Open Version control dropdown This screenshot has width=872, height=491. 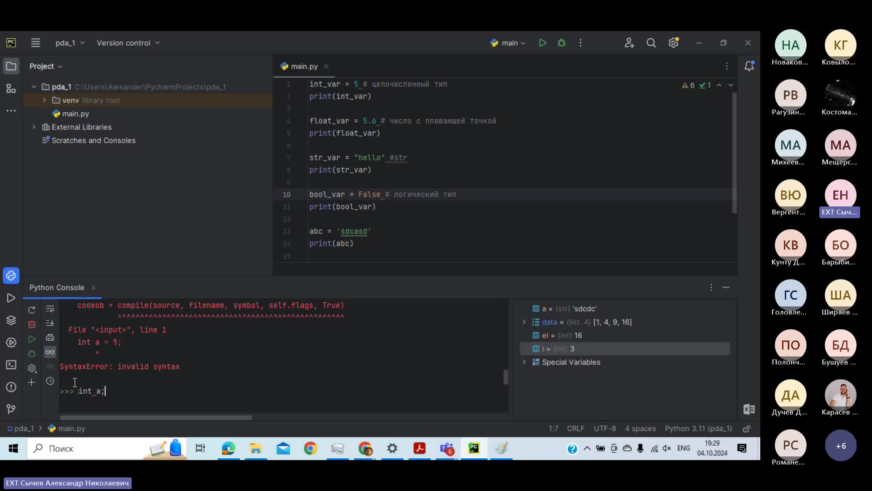pyautogui.click(x=128, y=43)
